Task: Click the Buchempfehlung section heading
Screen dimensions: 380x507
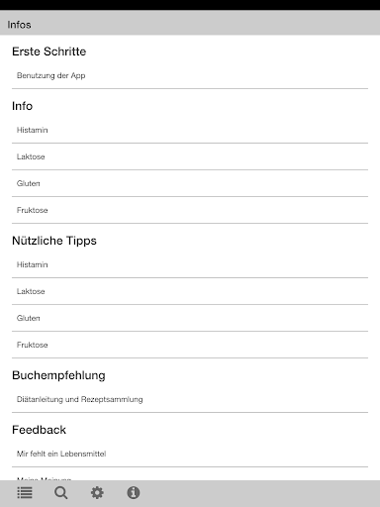Action: [x=58, y=375]
